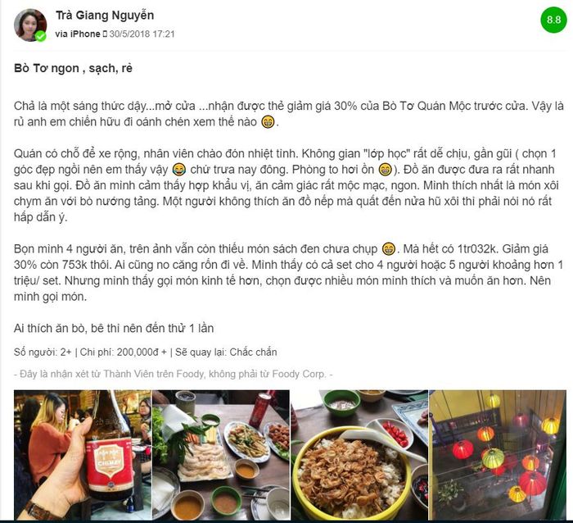The width and height of the screenshot is (573, 523).
Task: Open Trà Giang Nguyễn's profile avatar
Action: [30, 25]
